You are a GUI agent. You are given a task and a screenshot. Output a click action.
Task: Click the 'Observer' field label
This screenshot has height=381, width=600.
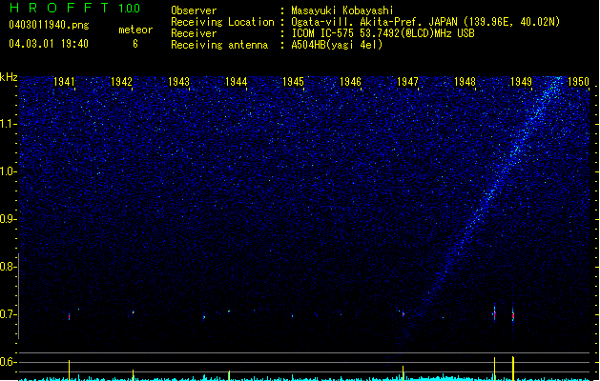[194, 10]
